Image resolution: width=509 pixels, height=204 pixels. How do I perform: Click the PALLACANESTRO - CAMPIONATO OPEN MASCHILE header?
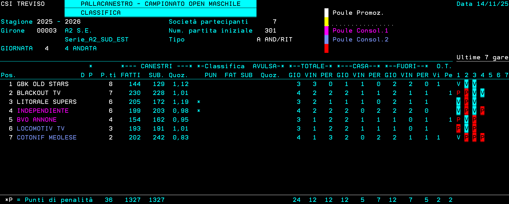160,4
